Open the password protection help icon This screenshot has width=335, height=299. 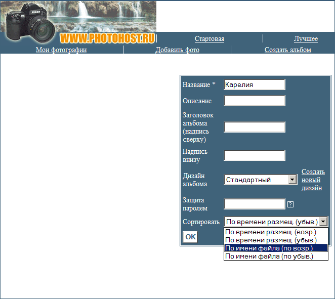(290, 204)
